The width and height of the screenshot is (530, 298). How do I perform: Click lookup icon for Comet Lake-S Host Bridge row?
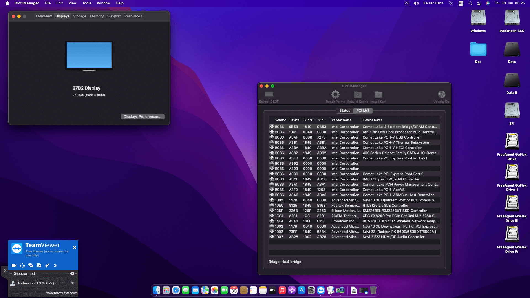coord(272,127)
